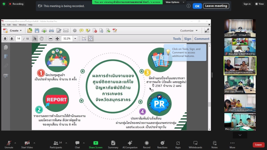This screenshot has width=267, height=150.
Task: Open the View menu at top right
Action: (x=259, y=4)
